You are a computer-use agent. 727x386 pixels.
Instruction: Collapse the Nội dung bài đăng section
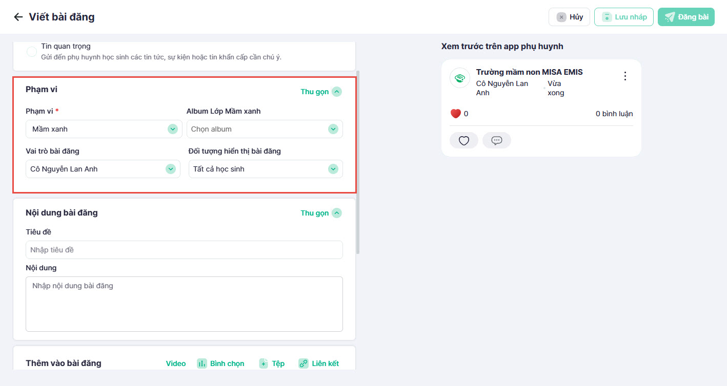tap(320, 213)
